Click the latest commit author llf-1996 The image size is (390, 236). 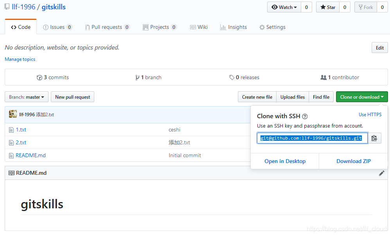[x=27, y=115]
